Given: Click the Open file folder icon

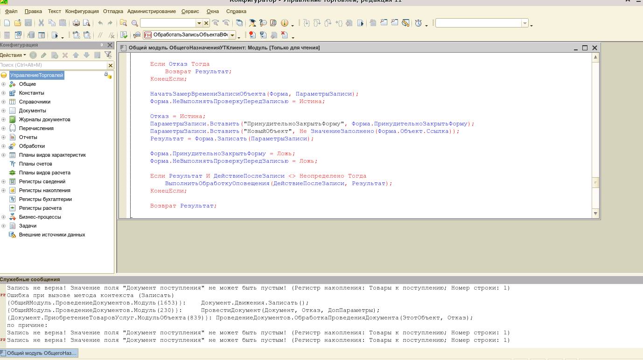Looking at the screenshot, I should [x=18, y=23].
